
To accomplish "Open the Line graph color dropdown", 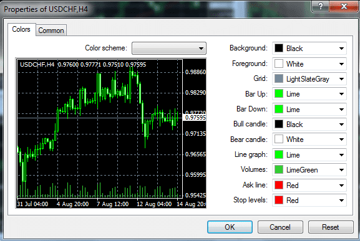I will click(309, 155).
